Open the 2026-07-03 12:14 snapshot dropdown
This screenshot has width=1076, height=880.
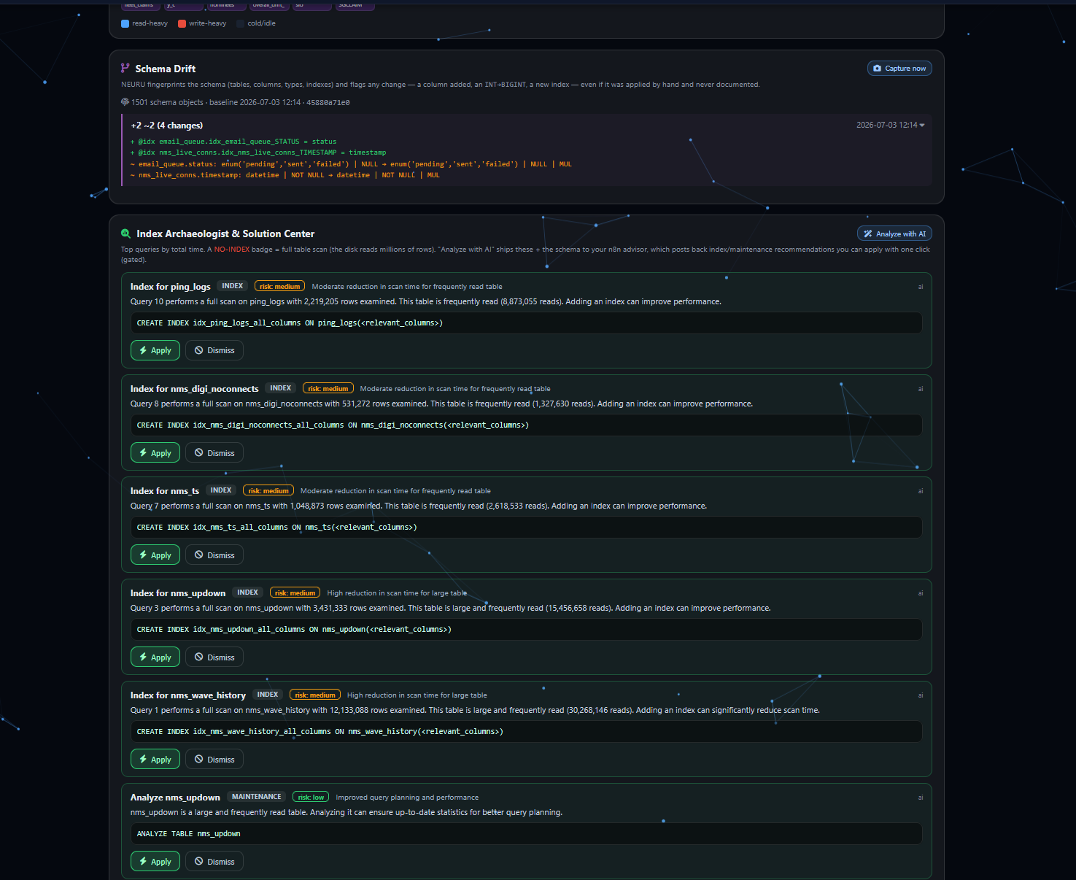(x=891, y=126)
